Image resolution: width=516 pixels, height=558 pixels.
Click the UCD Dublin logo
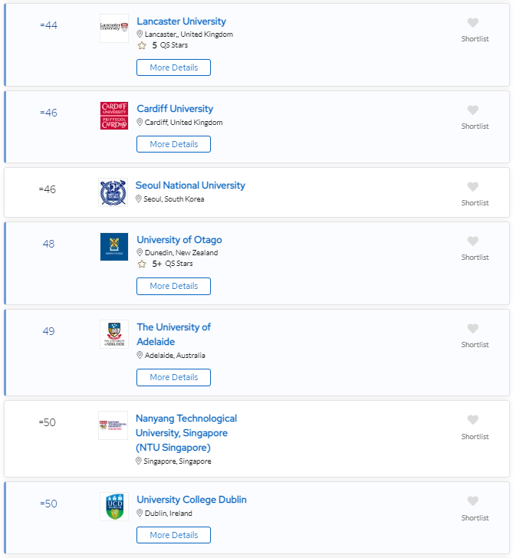(114, 507)
